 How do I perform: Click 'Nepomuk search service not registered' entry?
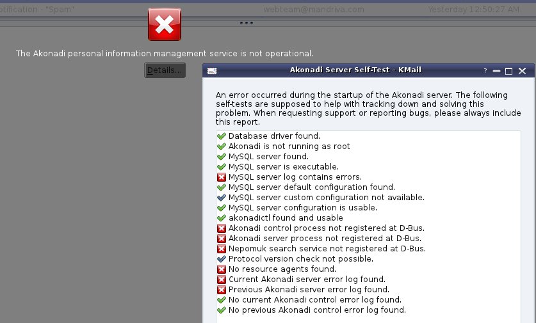368,249
